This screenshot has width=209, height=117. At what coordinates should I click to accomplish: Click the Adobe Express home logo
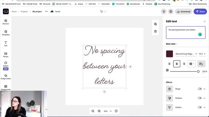click(x=6, y=12)
